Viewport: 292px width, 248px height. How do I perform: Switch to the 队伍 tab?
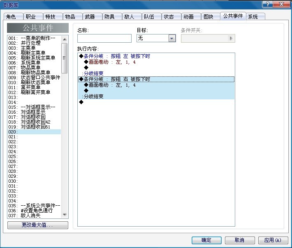click(151, 16)
